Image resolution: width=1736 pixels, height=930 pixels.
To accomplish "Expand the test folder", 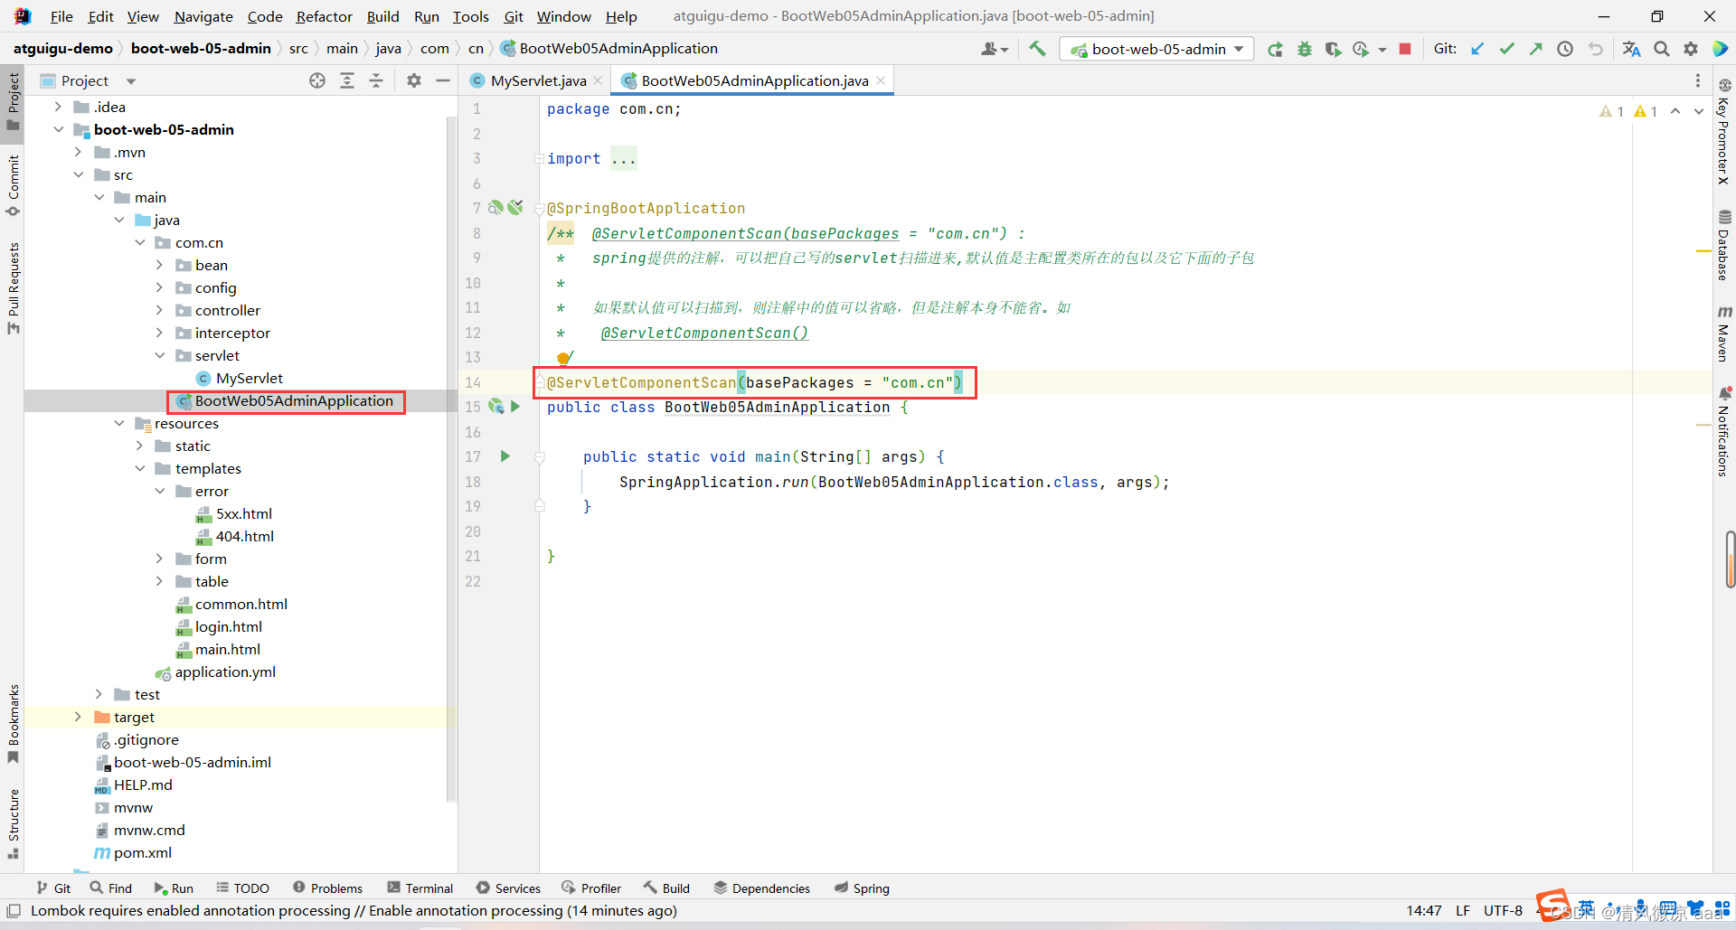I will [99, 694].
